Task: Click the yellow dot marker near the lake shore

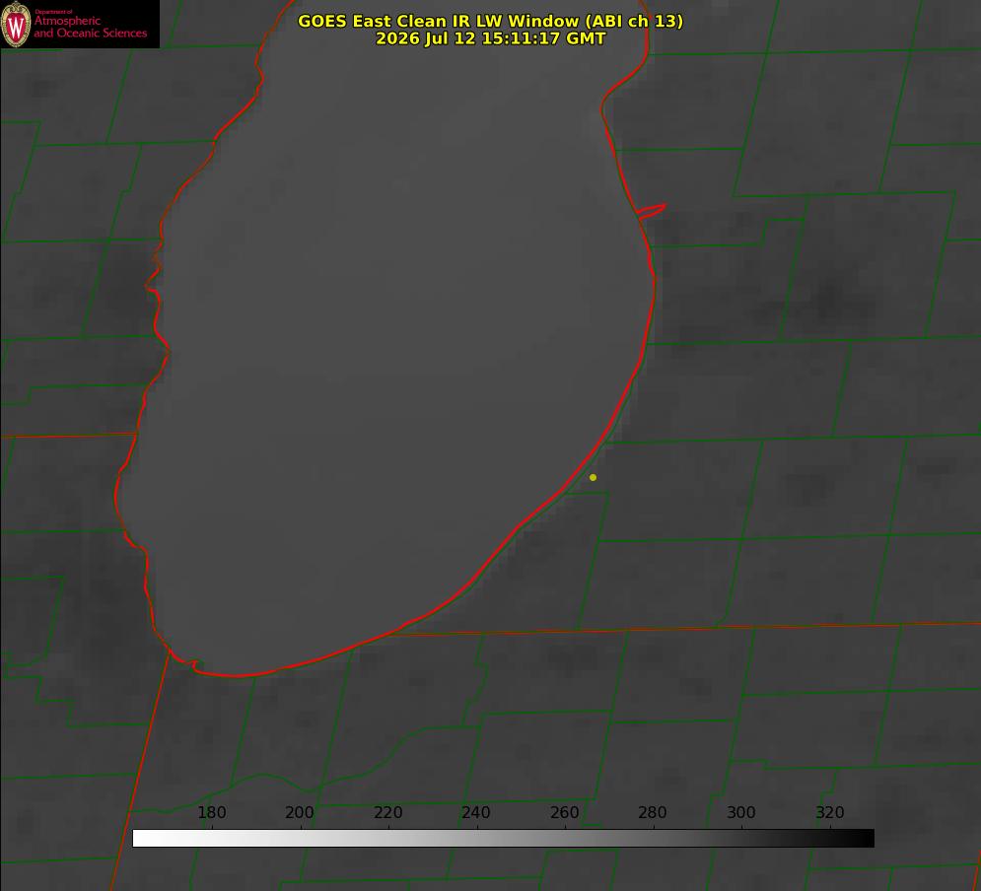Action: point(593,477)
